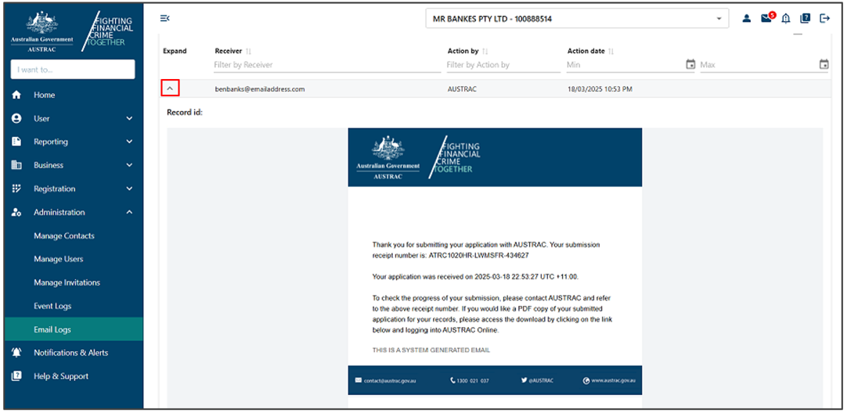The image size is (847, 413).
Task: Open the help question mark icon in header
Action: (805, 19)
